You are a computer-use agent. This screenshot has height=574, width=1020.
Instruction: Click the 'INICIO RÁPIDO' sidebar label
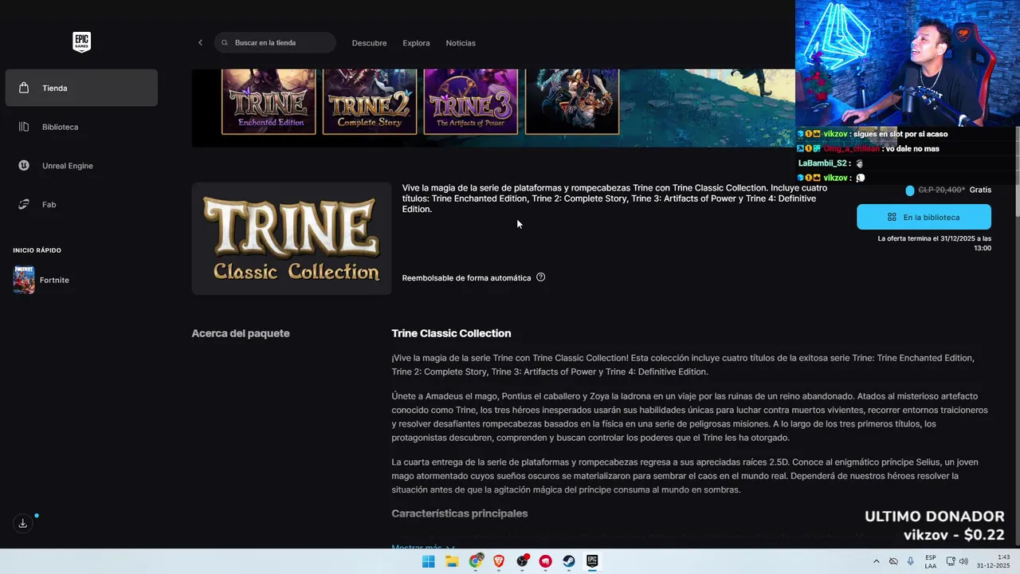37,250
